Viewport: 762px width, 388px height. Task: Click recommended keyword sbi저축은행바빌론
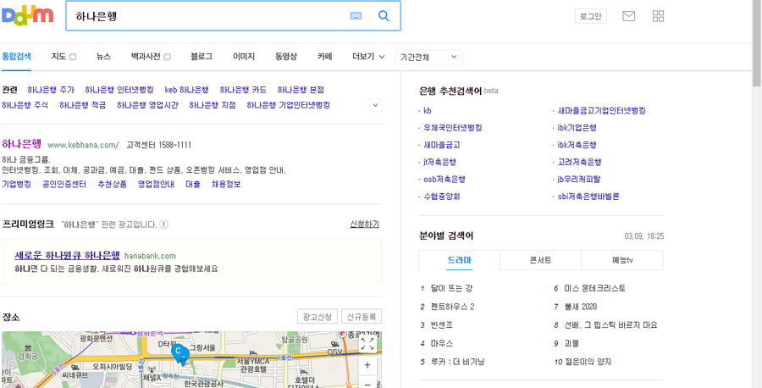588,197
